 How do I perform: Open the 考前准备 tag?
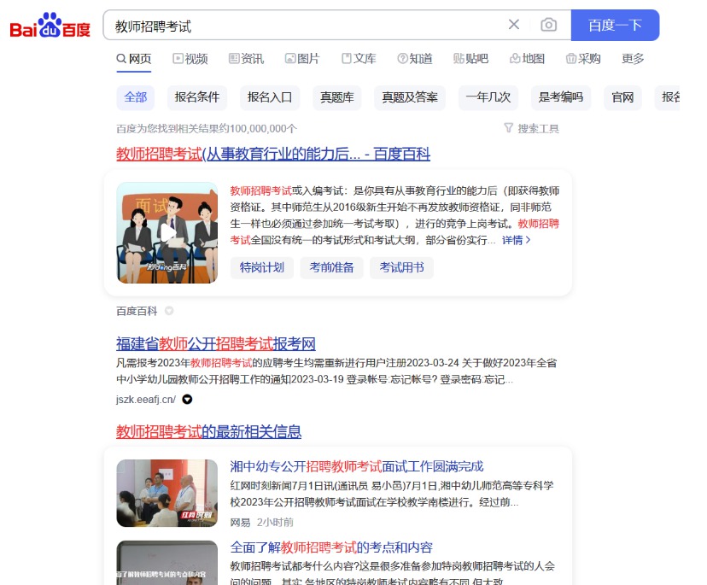(x=331, y=267)
